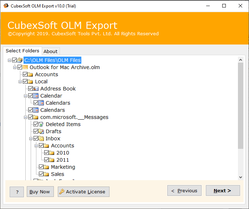The height and width of the screenshot is (209, 249).
Task: Uncheck the Marketing folder checkbox
Action: 41,167
